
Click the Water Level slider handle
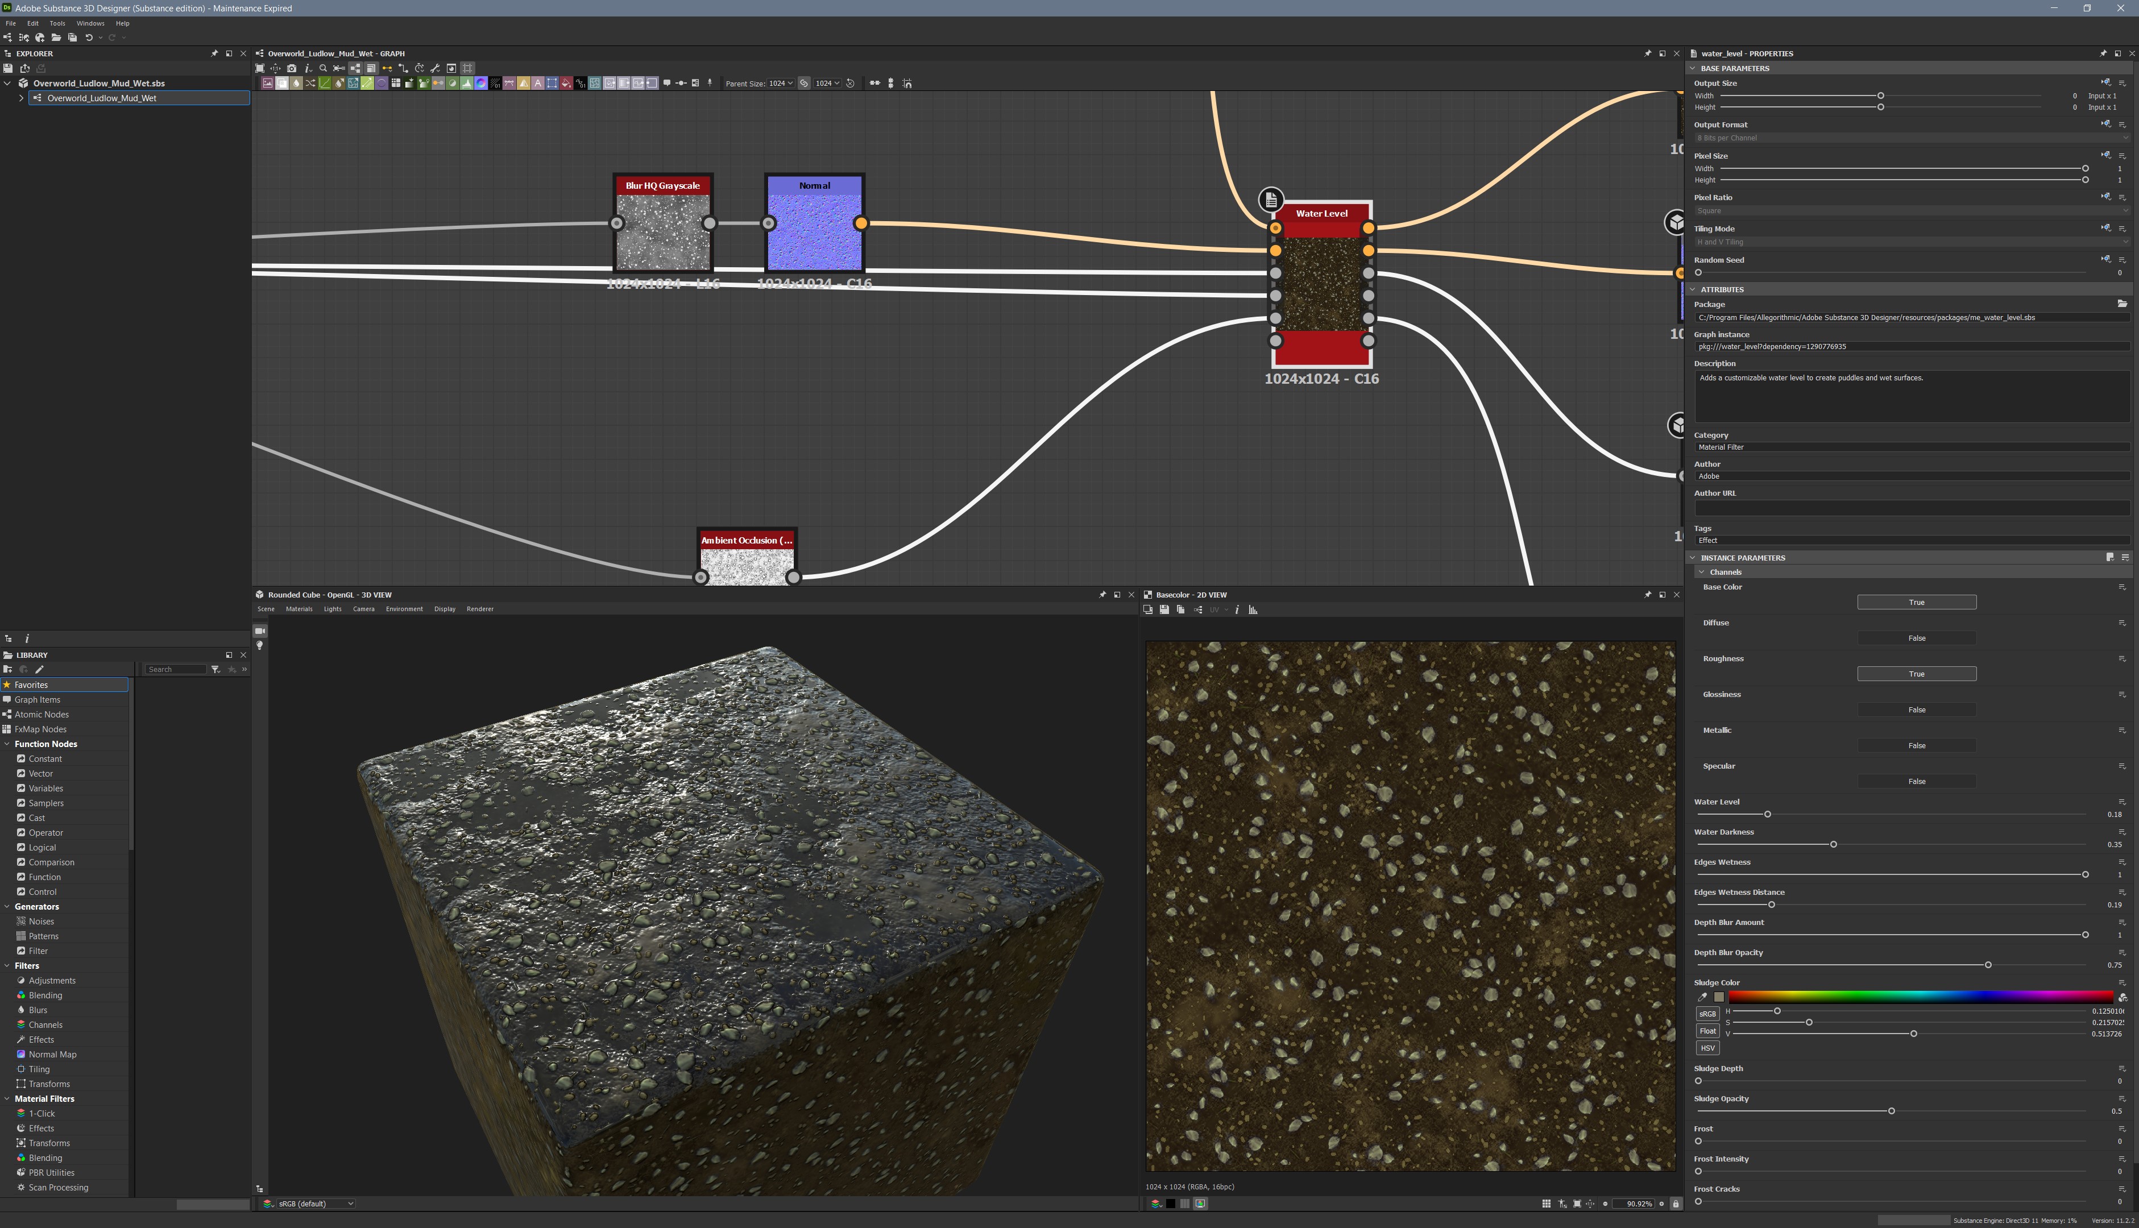pyautogui.click(x=1767, y=815)
